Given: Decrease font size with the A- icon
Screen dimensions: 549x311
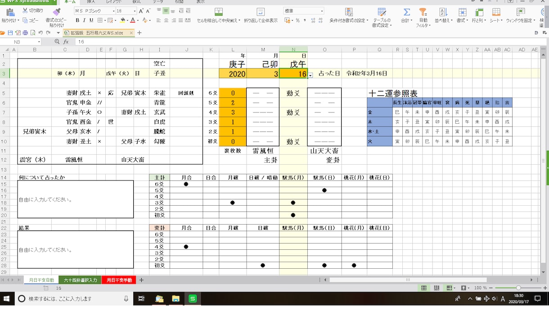Looking at the screenshot, I should coord(149,10).
